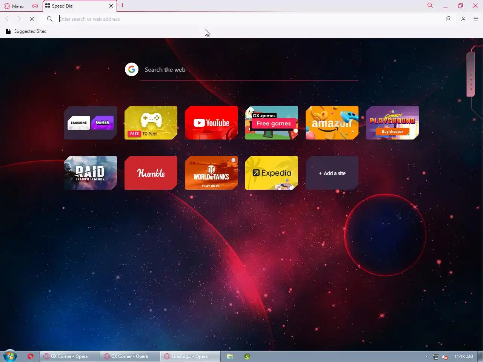Take a snapshot with camera icon
This screenshot has width=483, height=362.
pos(449,19)
